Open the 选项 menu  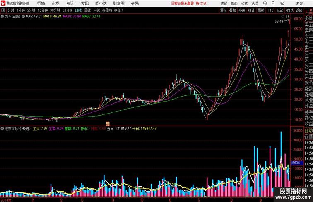click(x=255, y=3)
